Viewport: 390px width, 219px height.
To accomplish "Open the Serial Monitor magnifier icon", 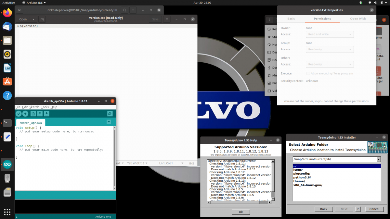I will click(110, 114).
